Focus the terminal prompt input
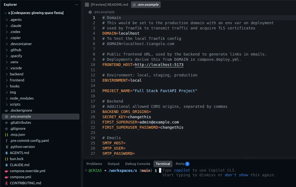This screenshot has width=296, height=187. (x=160, y=170)
